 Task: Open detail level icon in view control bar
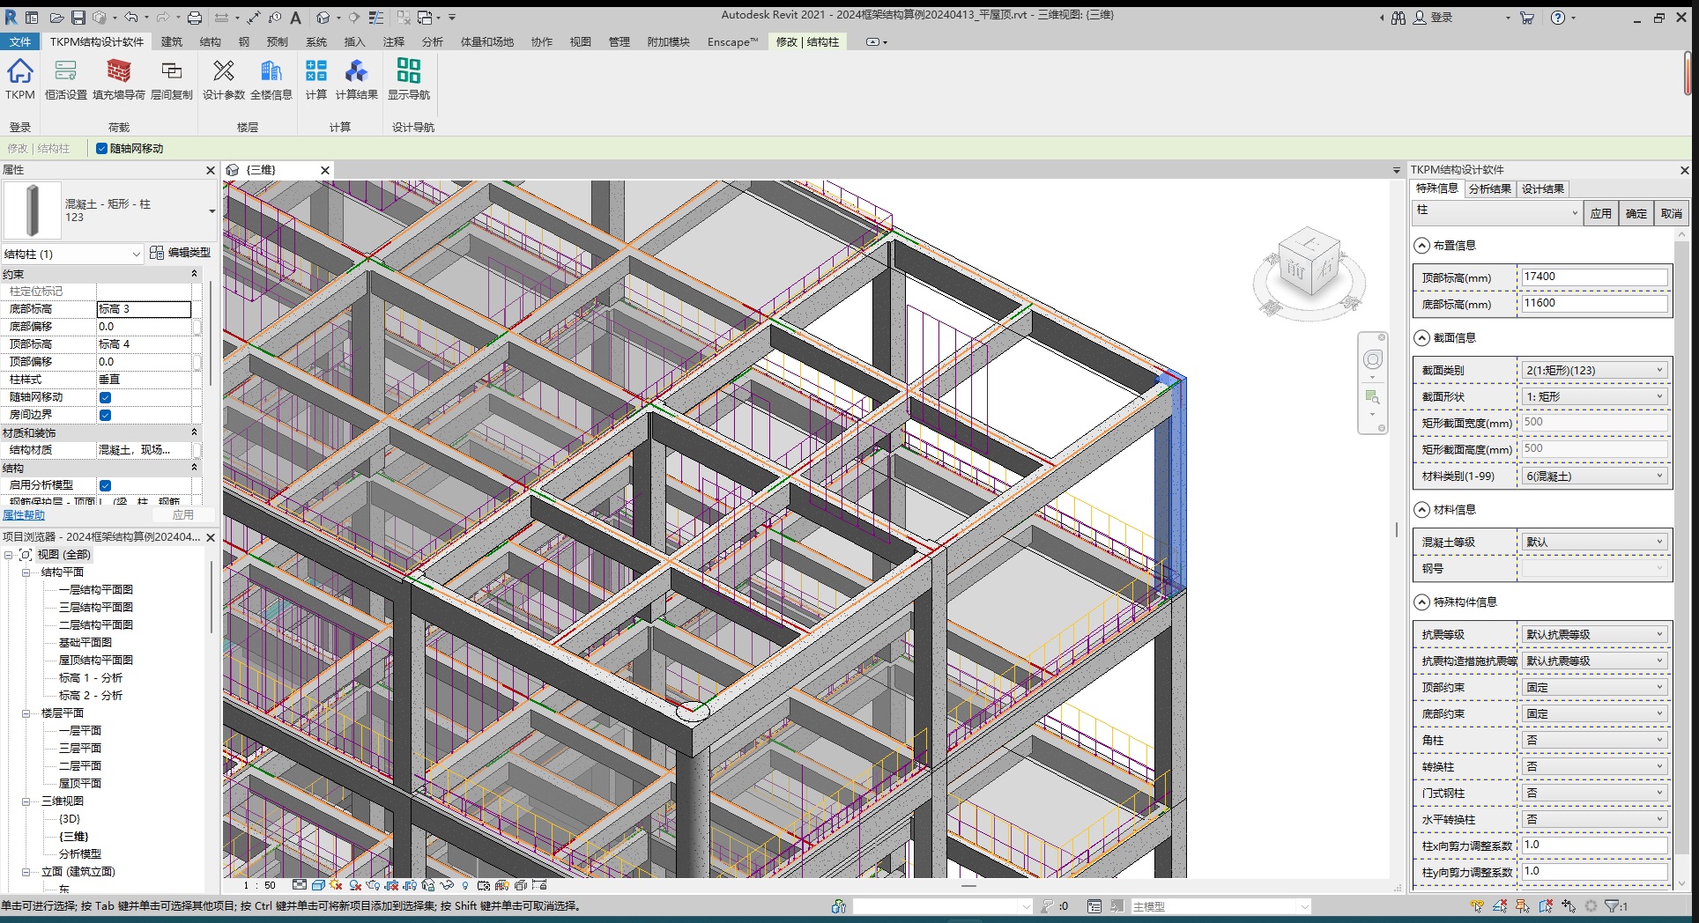pos(300,885)
